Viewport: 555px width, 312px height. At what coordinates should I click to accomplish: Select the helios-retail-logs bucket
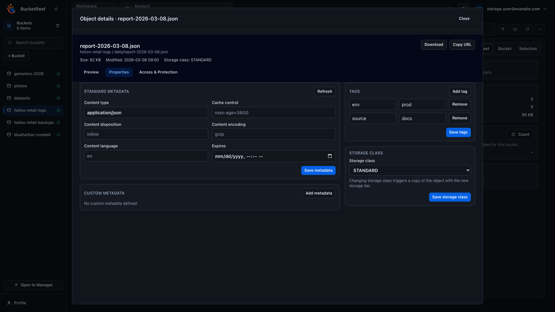click(33, 110)
